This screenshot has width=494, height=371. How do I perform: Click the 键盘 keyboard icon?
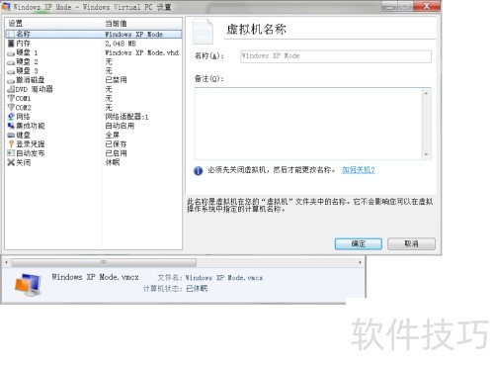click(11, 135)
